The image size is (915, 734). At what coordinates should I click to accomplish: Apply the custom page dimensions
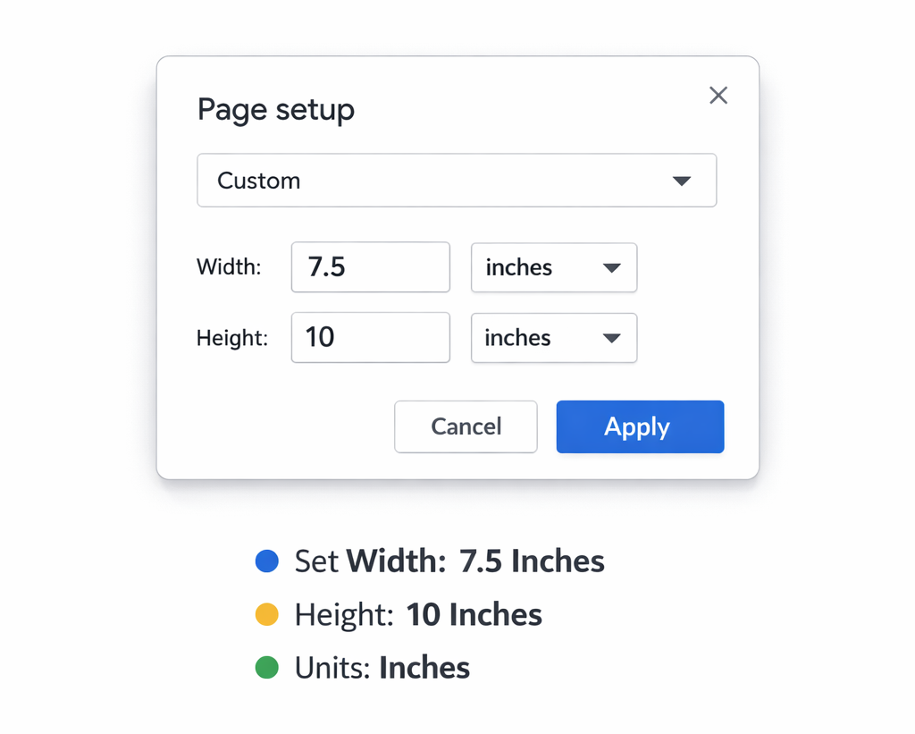[640, 426]
